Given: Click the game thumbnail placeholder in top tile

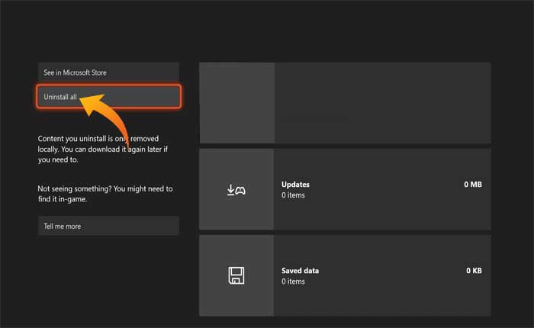Looking at the screenshot, I should tap(236, 103).
